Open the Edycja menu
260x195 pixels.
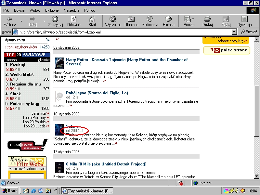[x=19, y=10]
